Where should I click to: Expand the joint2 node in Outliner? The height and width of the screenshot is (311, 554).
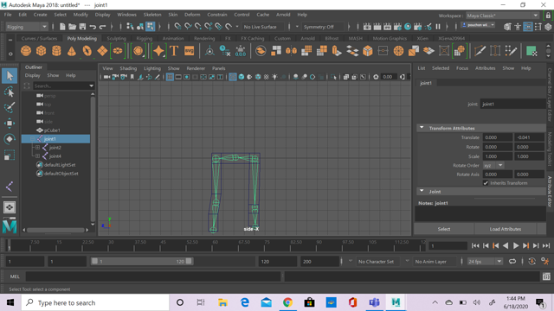[37, 148]
